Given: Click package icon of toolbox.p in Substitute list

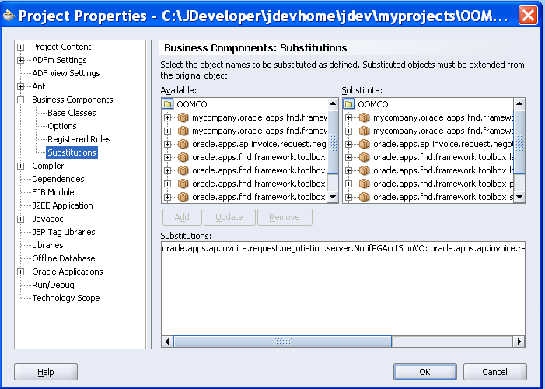Looking at the screenshot, I should tap(364, 184).
